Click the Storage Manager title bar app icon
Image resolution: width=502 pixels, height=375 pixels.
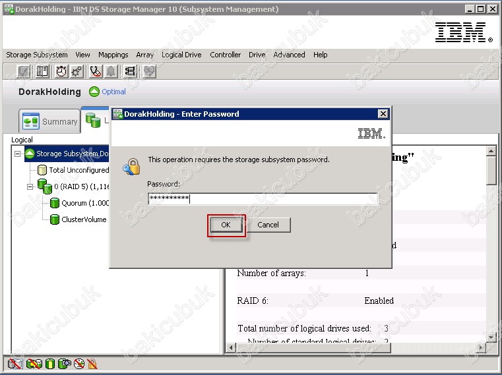pyautogui.click(x=9, y=9)
